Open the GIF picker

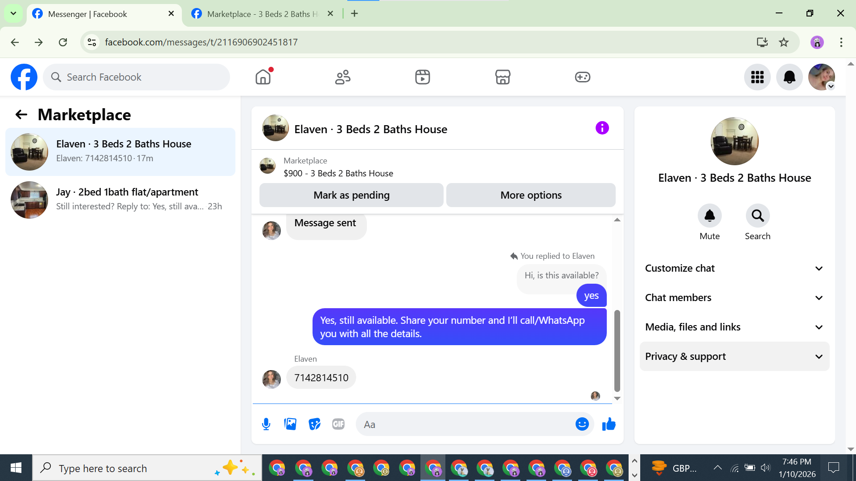click(x=338, y=424)
